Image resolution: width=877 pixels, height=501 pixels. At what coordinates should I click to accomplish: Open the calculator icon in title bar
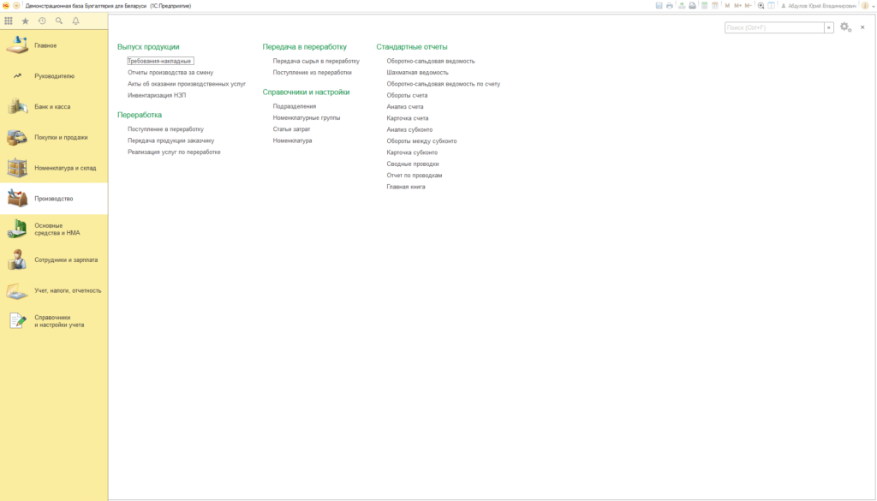[704, 6]
